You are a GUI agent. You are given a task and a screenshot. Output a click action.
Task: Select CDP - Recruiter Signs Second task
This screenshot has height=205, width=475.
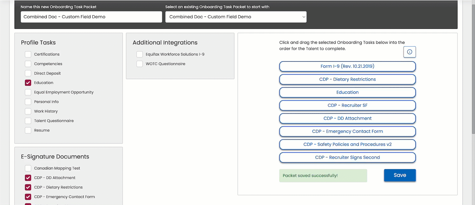[347, 157]
